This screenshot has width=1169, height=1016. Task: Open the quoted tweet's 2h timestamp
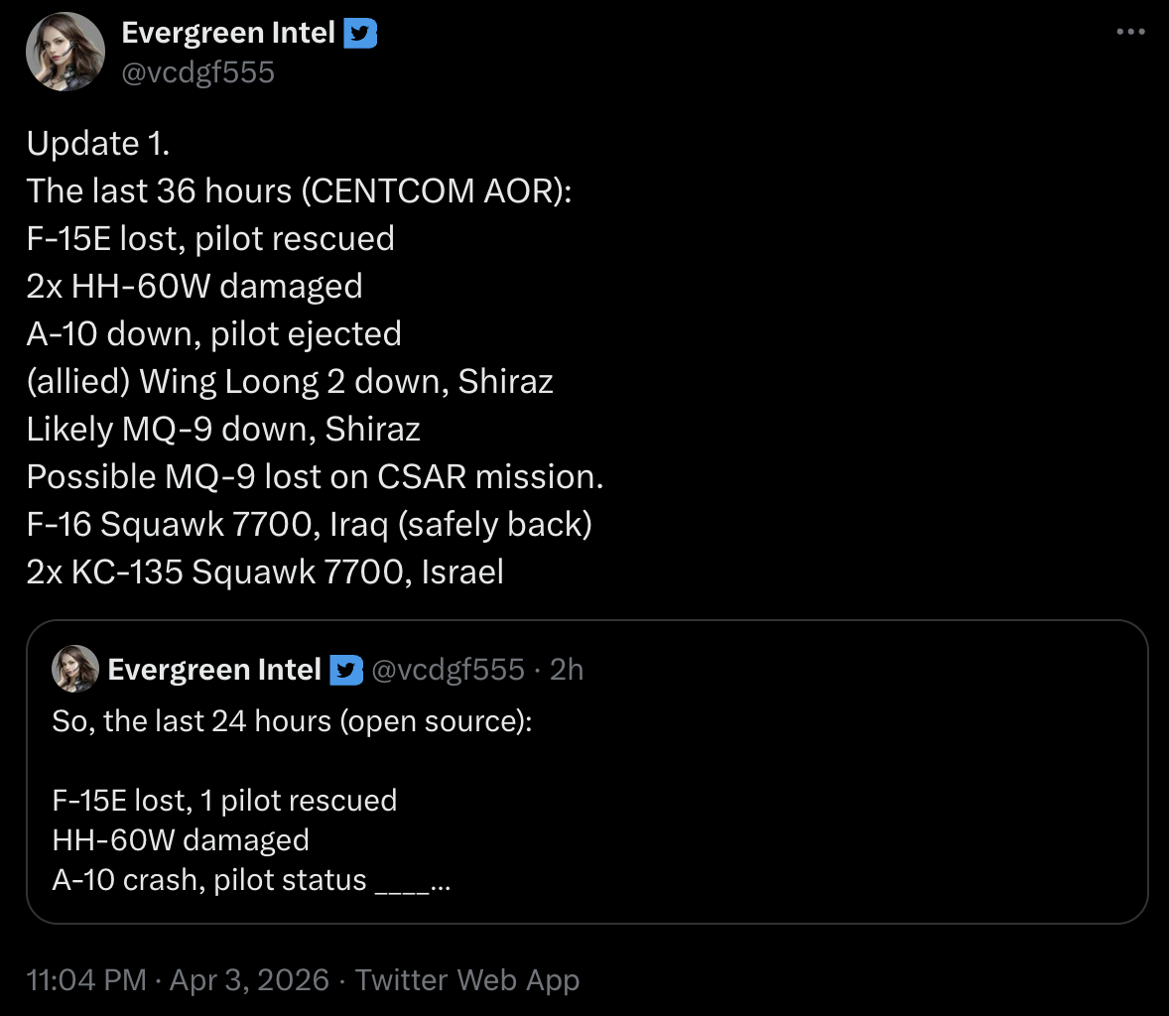coord(567,670)
